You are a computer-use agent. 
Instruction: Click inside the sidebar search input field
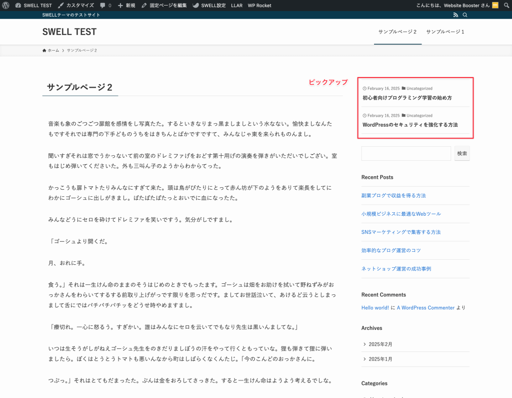tap(406, 153)
